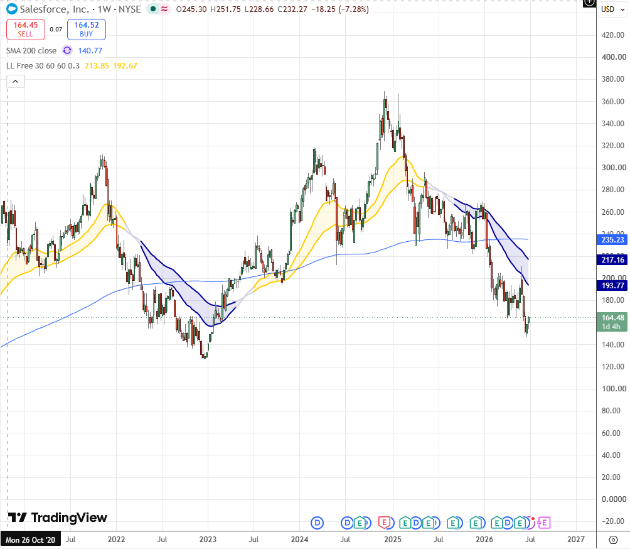
Task: Click the pink upcoming earnings E marker
Action: click(x=544, y=523)
